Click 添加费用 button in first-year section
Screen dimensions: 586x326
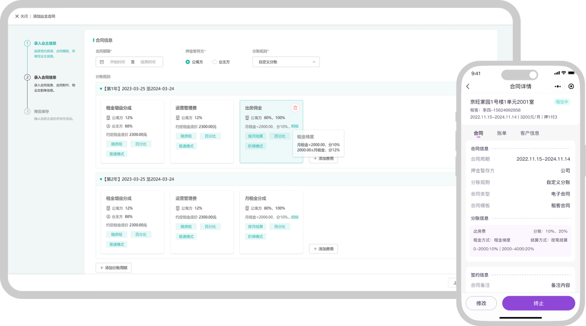pyautogui.click(x=323, y=158)
